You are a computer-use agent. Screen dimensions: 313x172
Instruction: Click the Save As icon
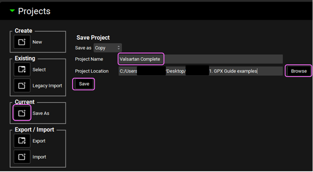click(x=22, y=113)
